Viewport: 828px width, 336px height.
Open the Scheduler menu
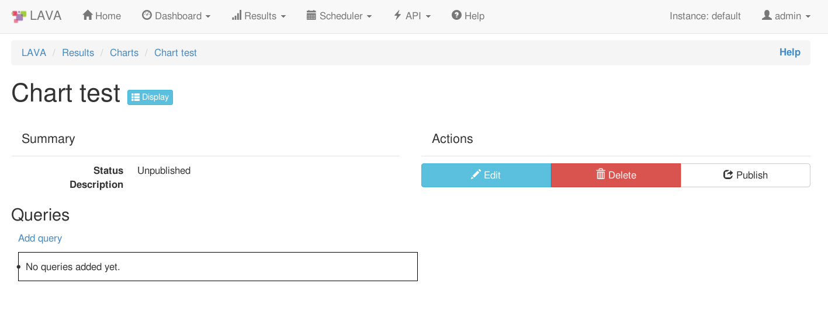point(339,16)
